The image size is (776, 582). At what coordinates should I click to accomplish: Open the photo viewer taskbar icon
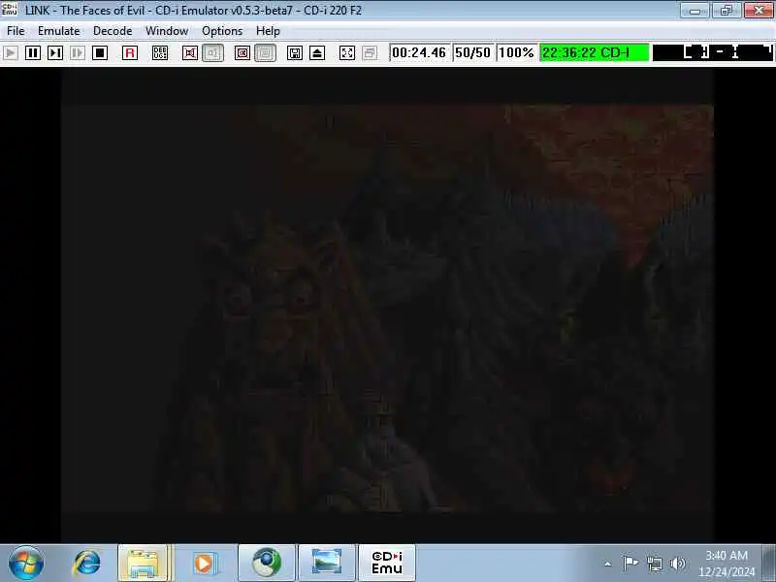[x=326, y=564]
